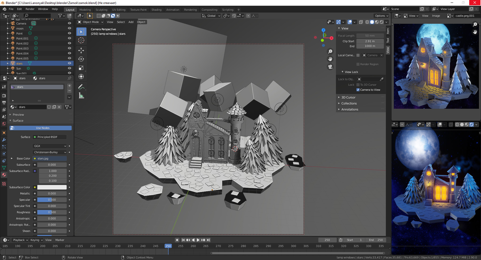Select the 3D Cursor tool
Image resolution: width=481 pixels, height=260 pixels.
coord(81,40)
